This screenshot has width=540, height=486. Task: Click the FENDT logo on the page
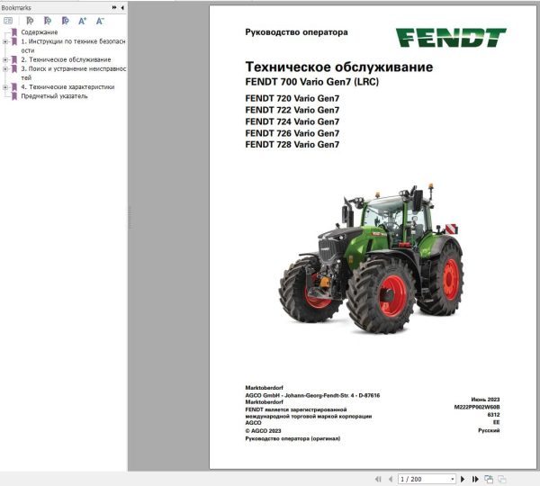(451, 37)
